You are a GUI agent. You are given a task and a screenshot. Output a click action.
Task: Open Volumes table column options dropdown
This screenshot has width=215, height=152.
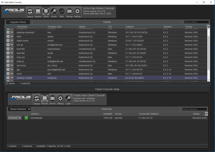pyautogui.click(x=206, y=114)
